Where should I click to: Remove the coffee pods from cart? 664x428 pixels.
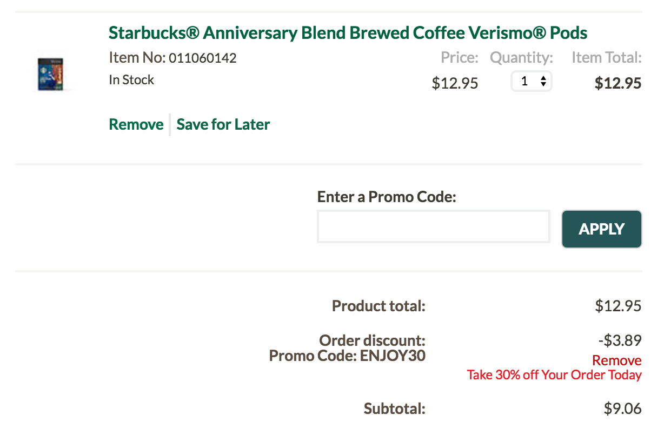coord(136,124)
